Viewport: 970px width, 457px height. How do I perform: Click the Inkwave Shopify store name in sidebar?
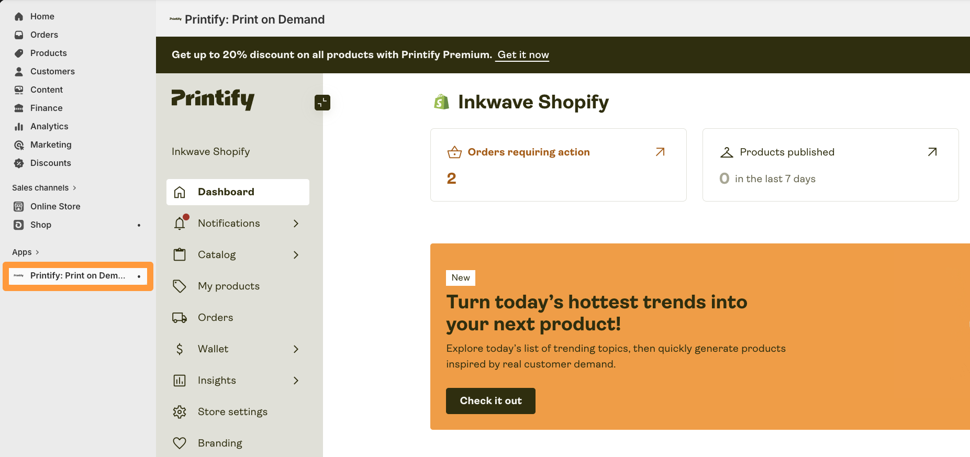point(211,152)
